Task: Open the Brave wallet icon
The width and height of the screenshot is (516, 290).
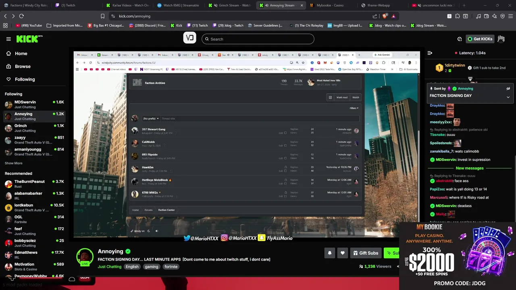Action: click(x=486, y=16)
